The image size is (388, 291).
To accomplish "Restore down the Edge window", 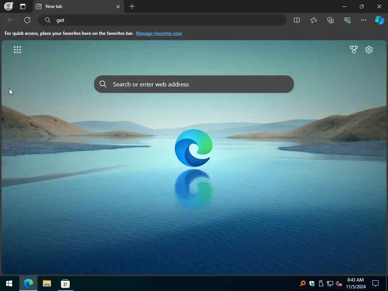I will (361, 6).
